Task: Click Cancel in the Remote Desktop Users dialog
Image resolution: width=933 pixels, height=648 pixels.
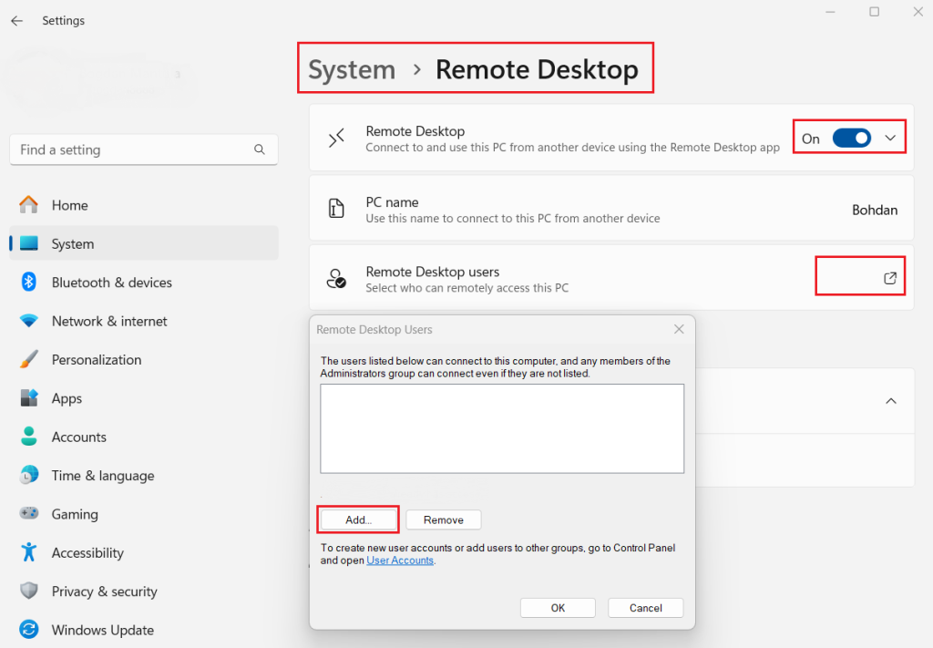Action: 645,607
